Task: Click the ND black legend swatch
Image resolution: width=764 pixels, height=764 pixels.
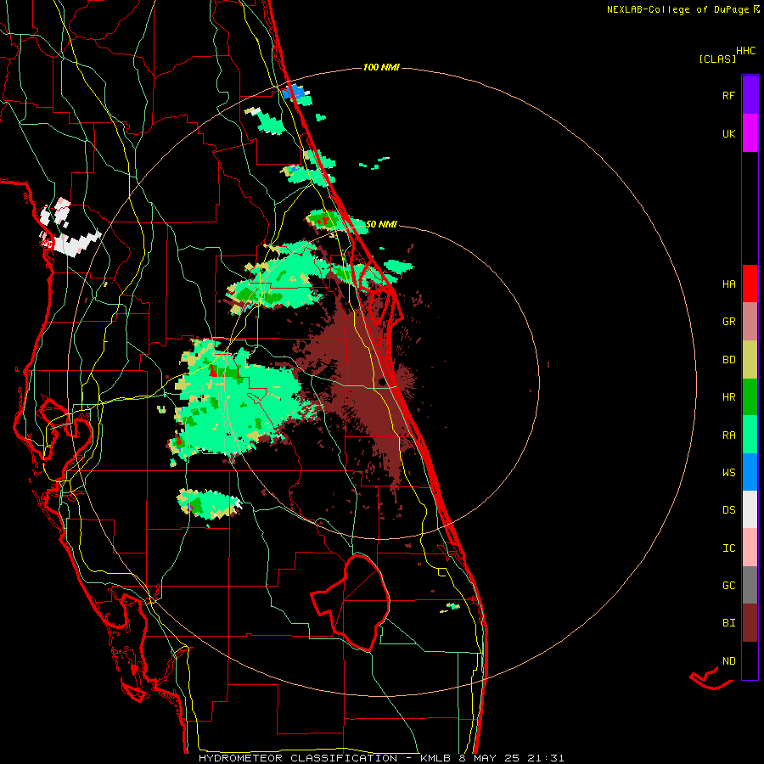Action: (750, 660)
